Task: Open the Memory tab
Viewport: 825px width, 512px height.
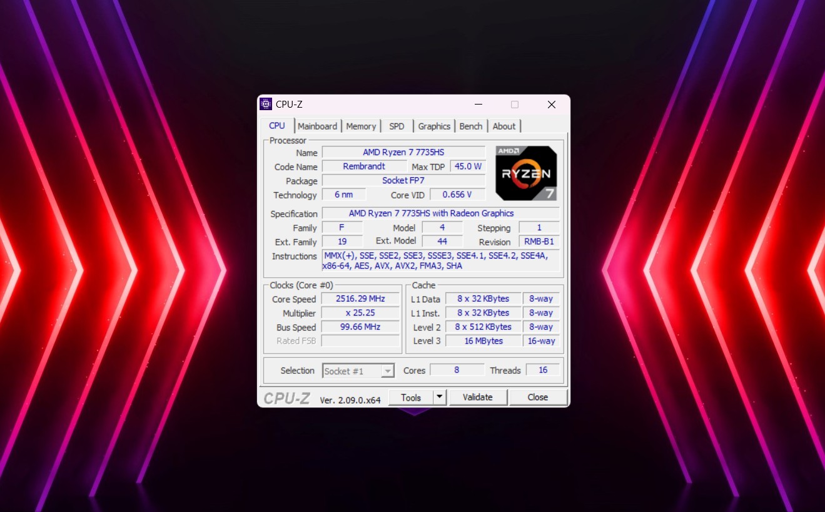Action: coord(361,126)
